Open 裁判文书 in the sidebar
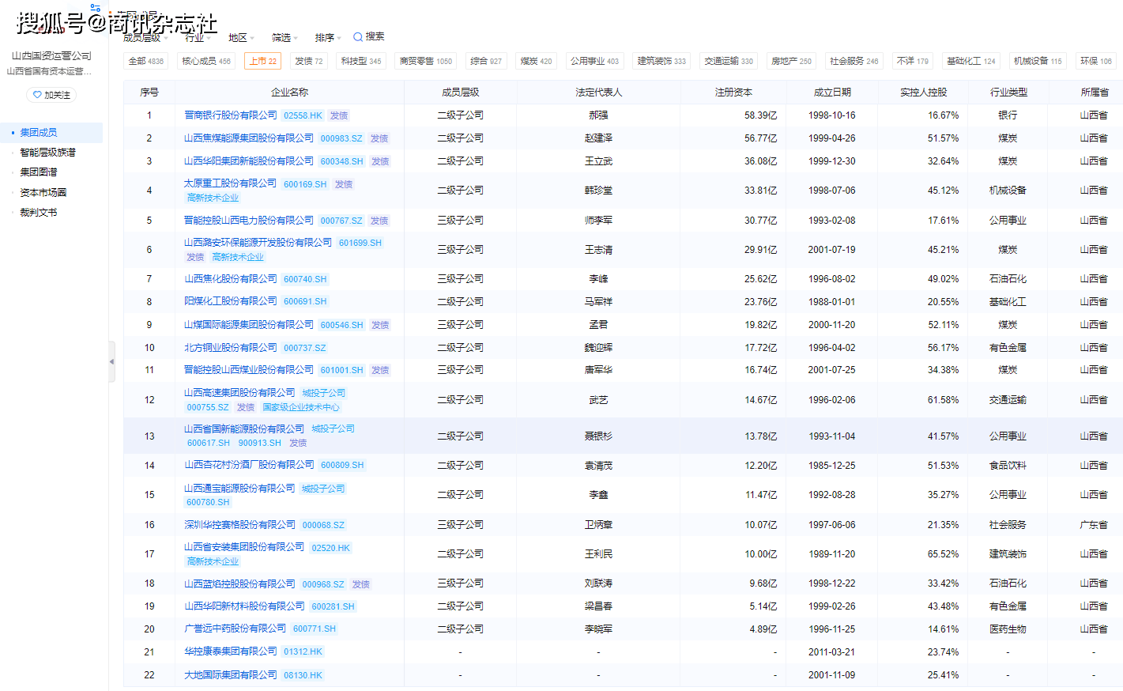Screen dimensions: 1123x691 click(39, 212)
